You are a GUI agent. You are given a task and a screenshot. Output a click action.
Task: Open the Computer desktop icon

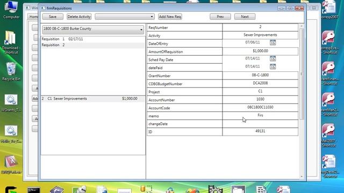coord(11,10)
